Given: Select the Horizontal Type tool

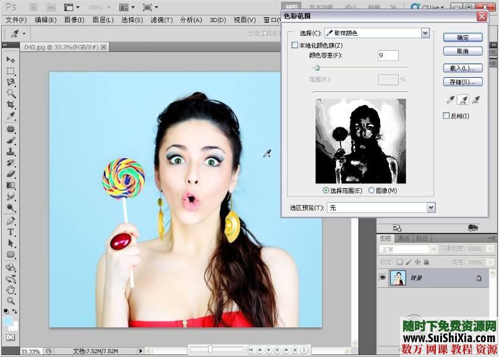Looking at the screenshot, I should pyautogui.click(x=11, y=232).
